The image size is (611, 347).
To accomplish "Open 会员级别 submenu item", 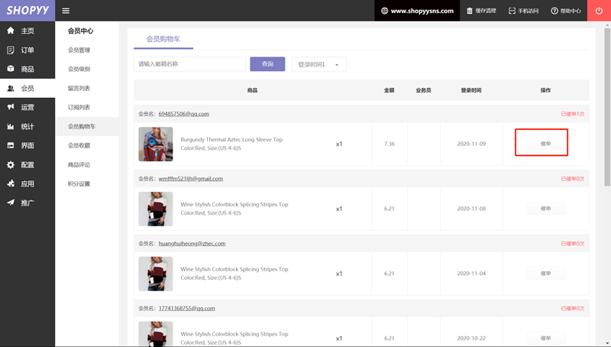I will 79,69.
